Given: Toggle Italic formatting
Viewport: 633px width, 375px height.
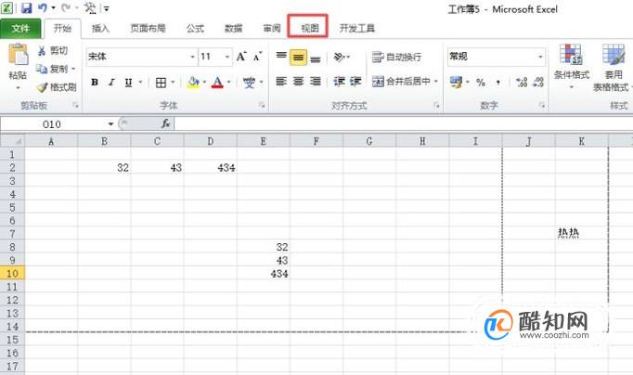Looking at the screenshot, I should [111, 83].
